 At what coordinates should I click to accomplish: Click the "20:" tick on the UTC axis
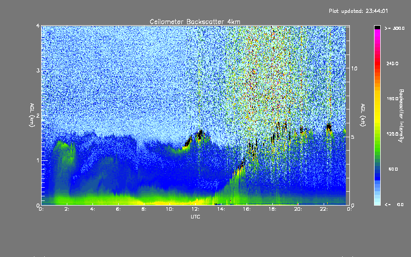298,209
